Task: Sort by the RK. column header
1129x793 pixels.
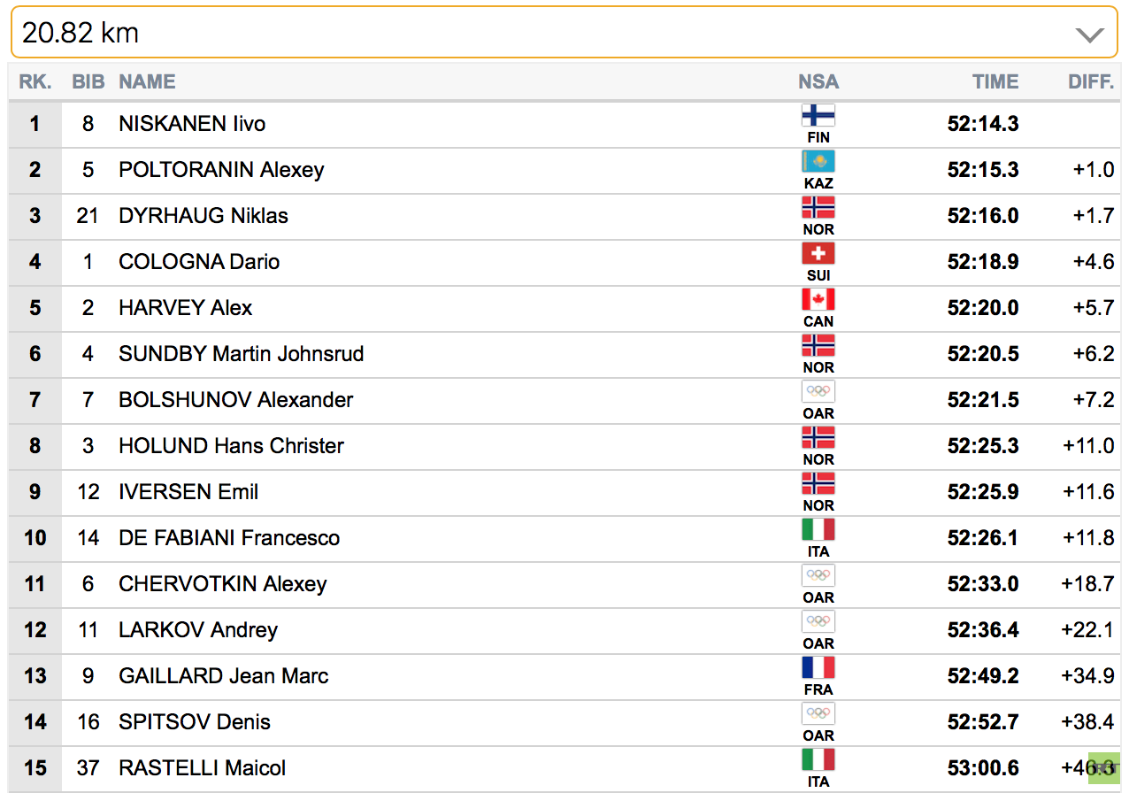Action: click(35, 81)
